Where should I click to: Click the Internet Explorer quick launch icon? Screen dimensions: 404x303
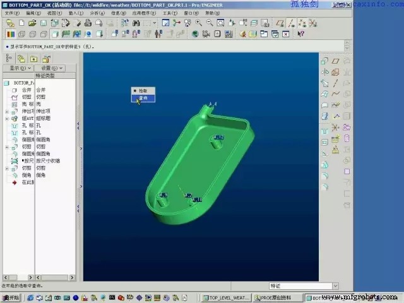tap(30, 298)
